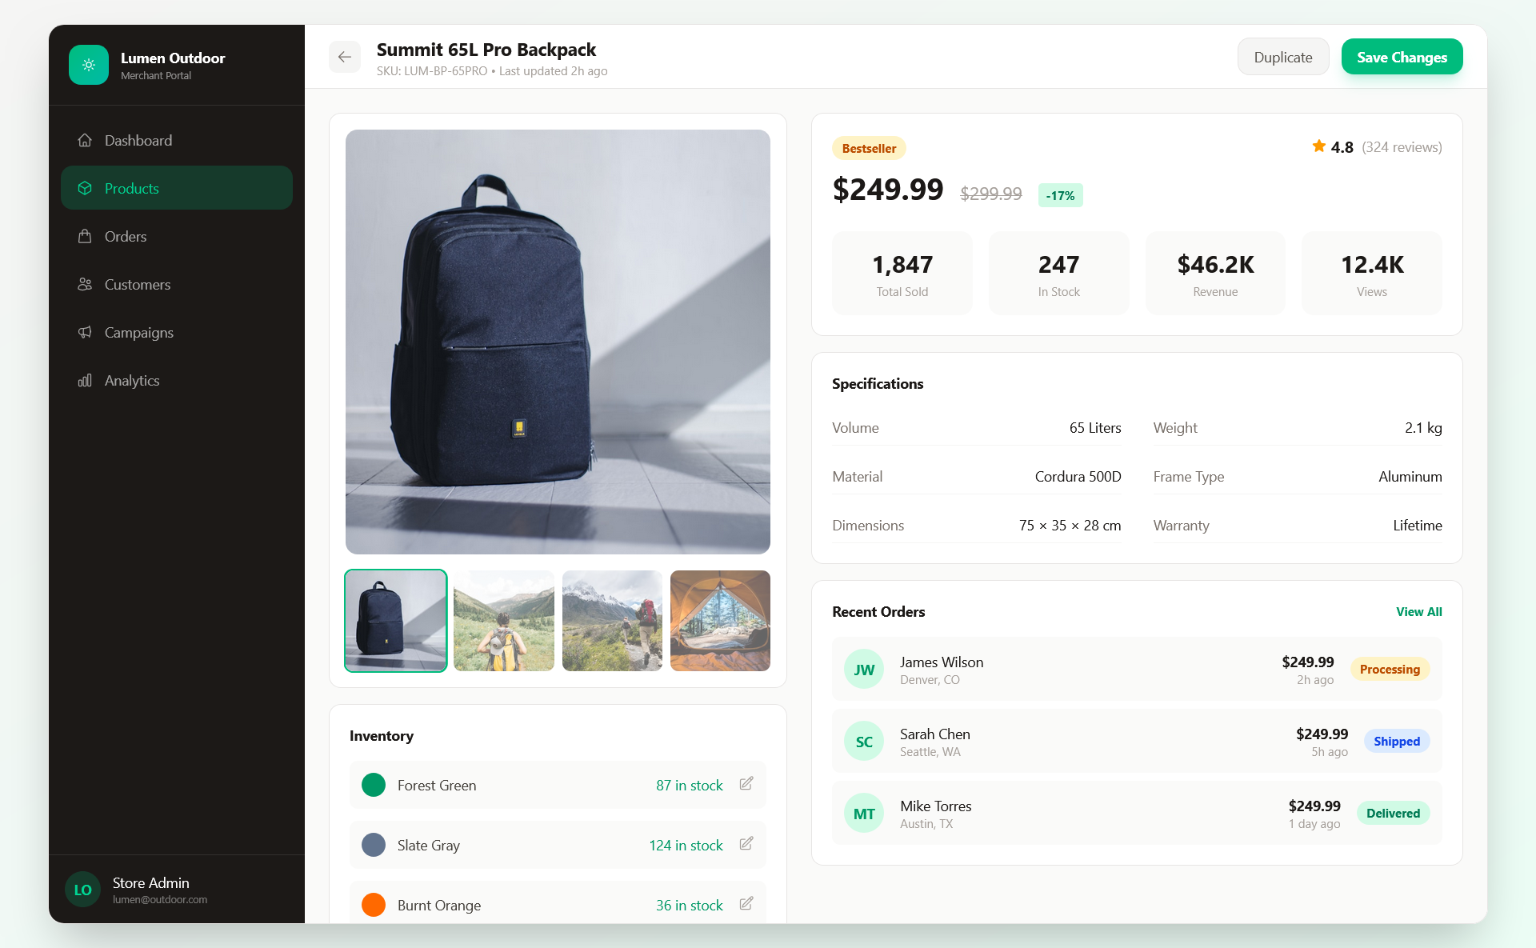Navigate back using the arrow icon
This screenshot has width=1536, height=948.
tap(345, 57)
